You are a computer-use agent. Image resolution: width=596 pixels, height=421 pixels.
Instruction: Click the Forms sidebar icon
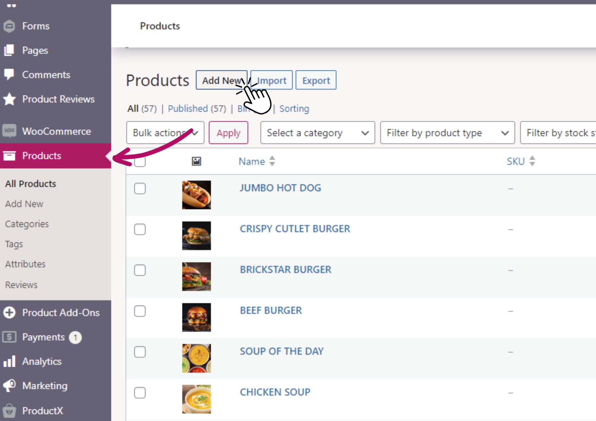click(x=10, y=26)
